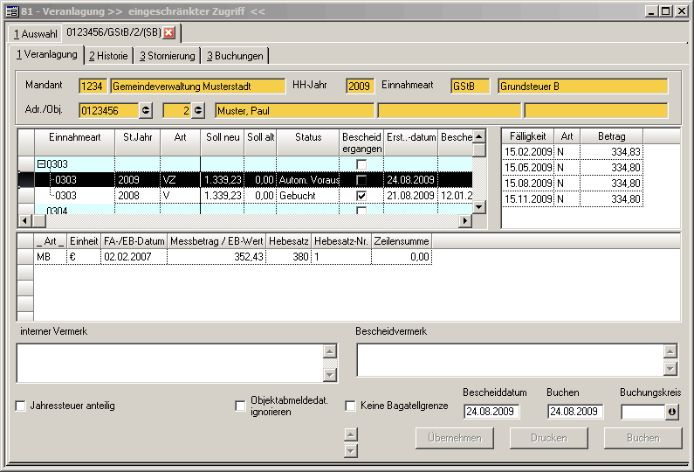
Task: Click the Übernehmen button
Action: tap(454, 438)
